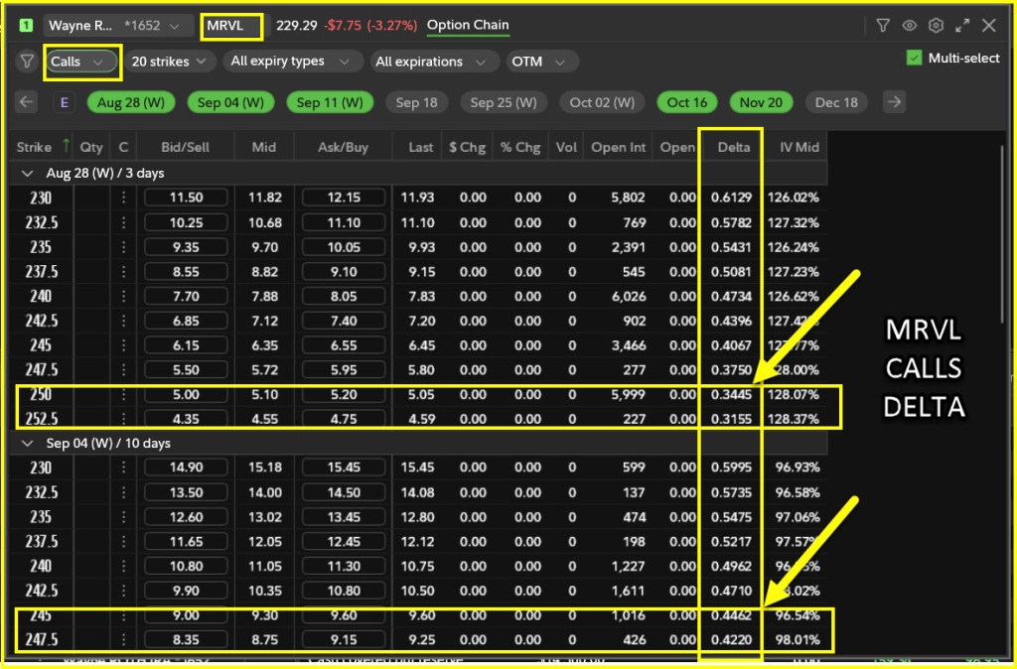Click the Mid column header
The image size is (1017, 669).
point(264,147)
